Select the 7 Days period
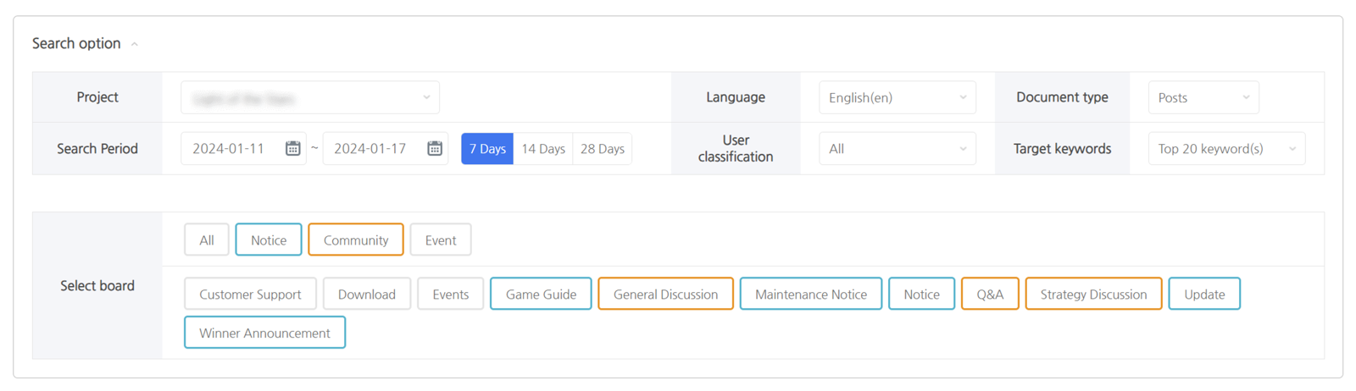 point(487,149)
